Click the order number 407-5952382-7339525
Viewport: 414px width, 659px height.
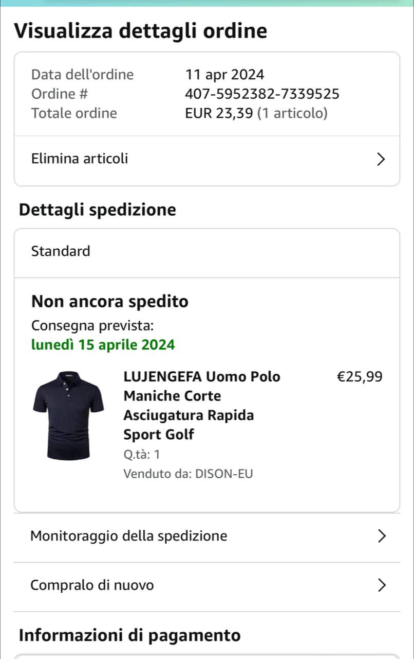tap(262, 94)
